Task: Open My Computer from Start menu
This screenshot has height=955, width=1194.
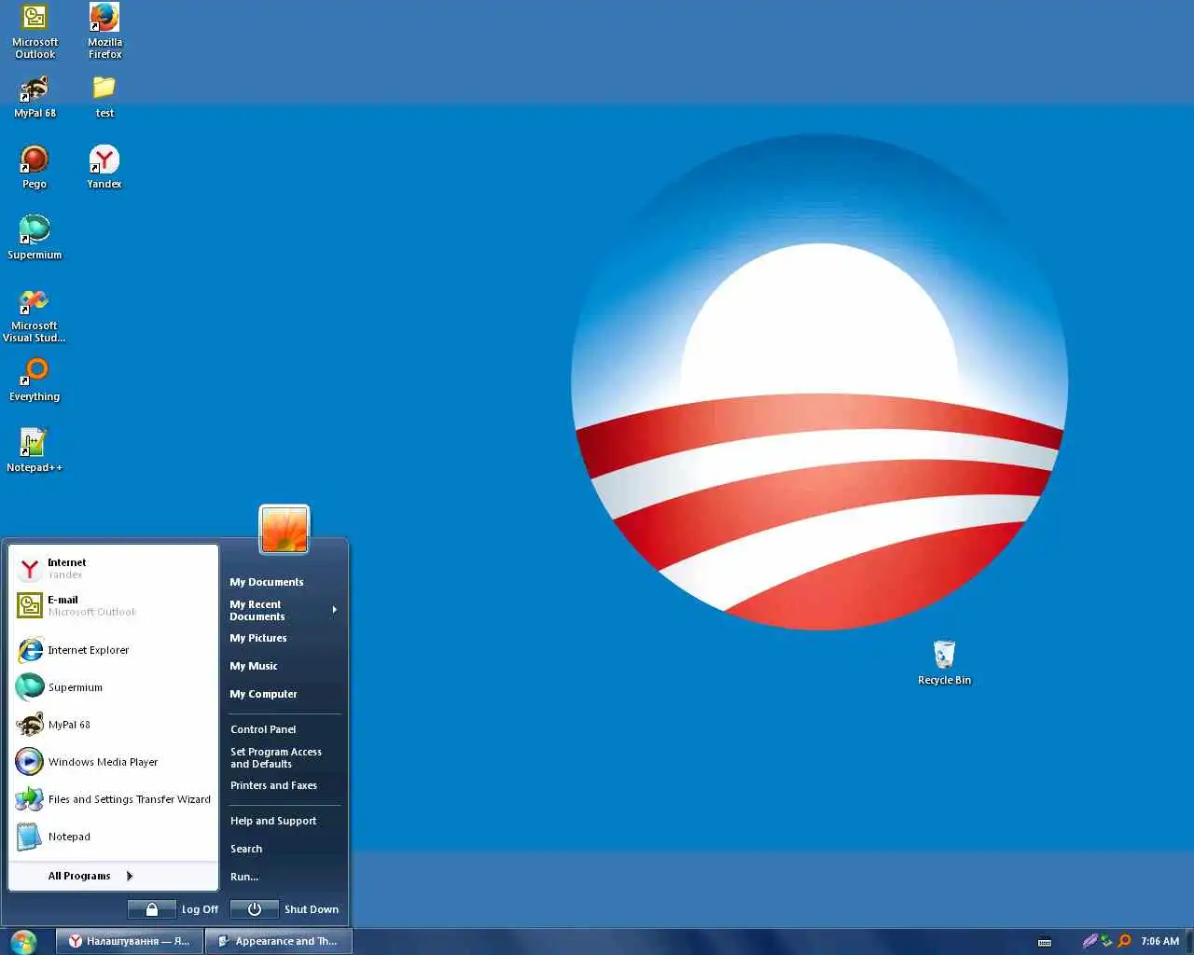Action: pyautogui.click(x=285, y=694)
